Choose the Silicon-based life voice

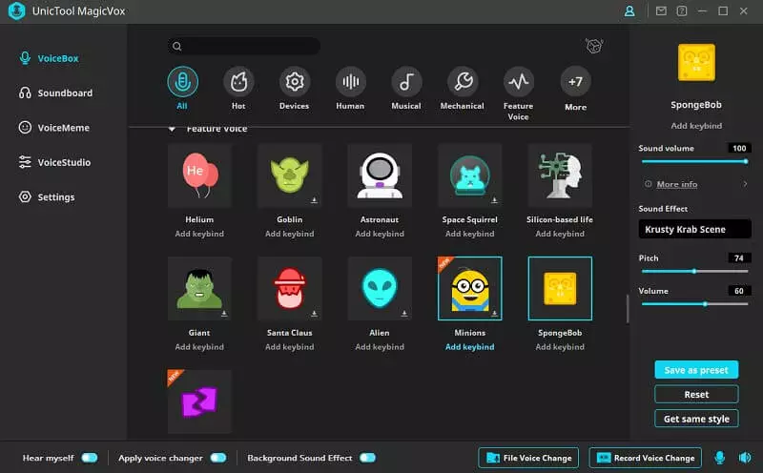(x=560, y=175)
